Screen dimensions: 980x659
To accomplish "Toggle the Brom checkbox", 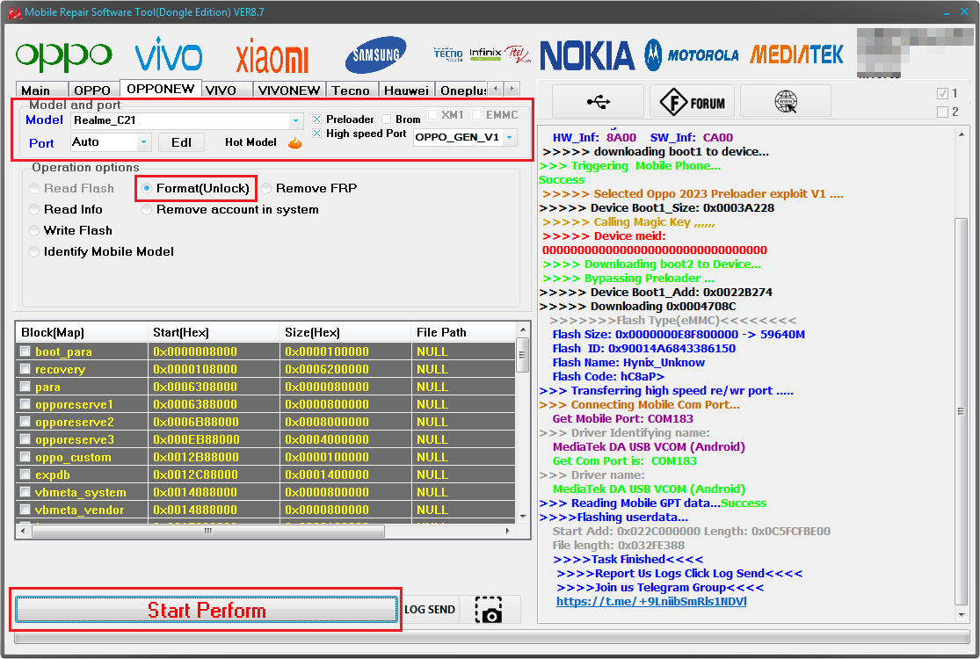I will [386, 119].
